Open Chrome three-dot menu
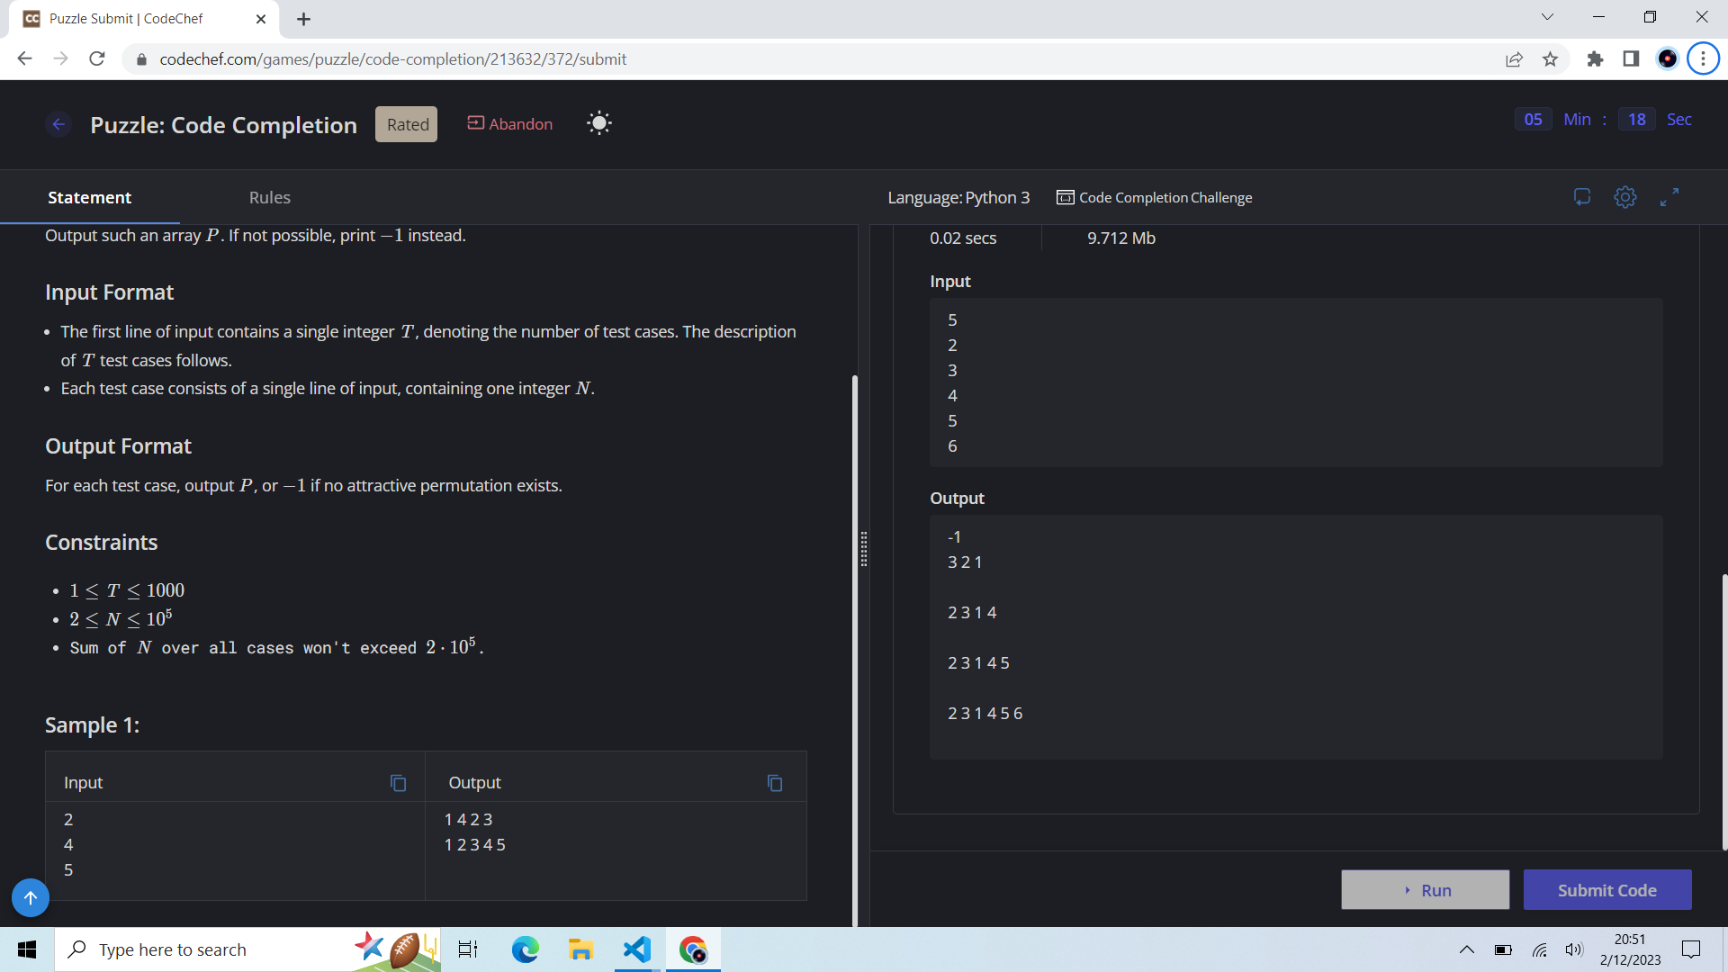 (1703, 58)
